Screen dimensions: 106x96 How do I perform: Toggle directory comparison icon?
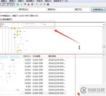pyautogui.click(x=41, y=4)
